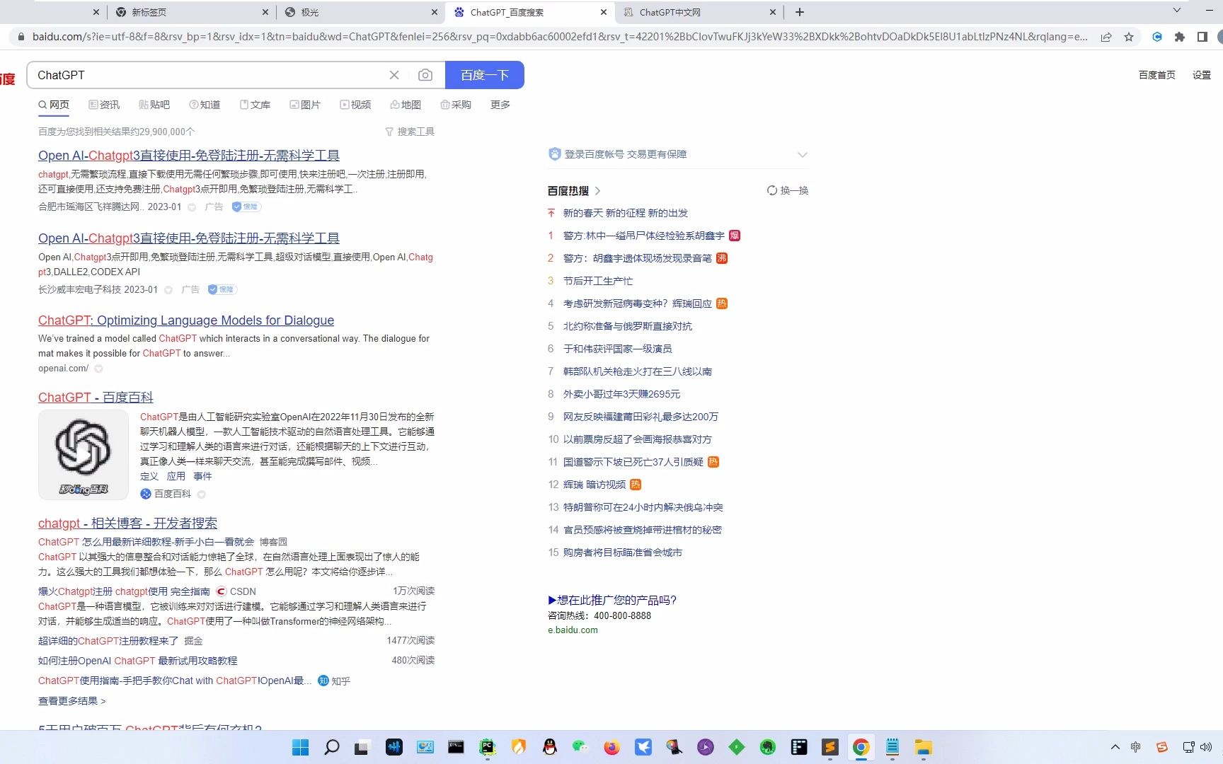The height and width of the screenshot is (764, 1223).
Task: Open Sublime Text from the taskbar
Action: [x=830, y=747]
